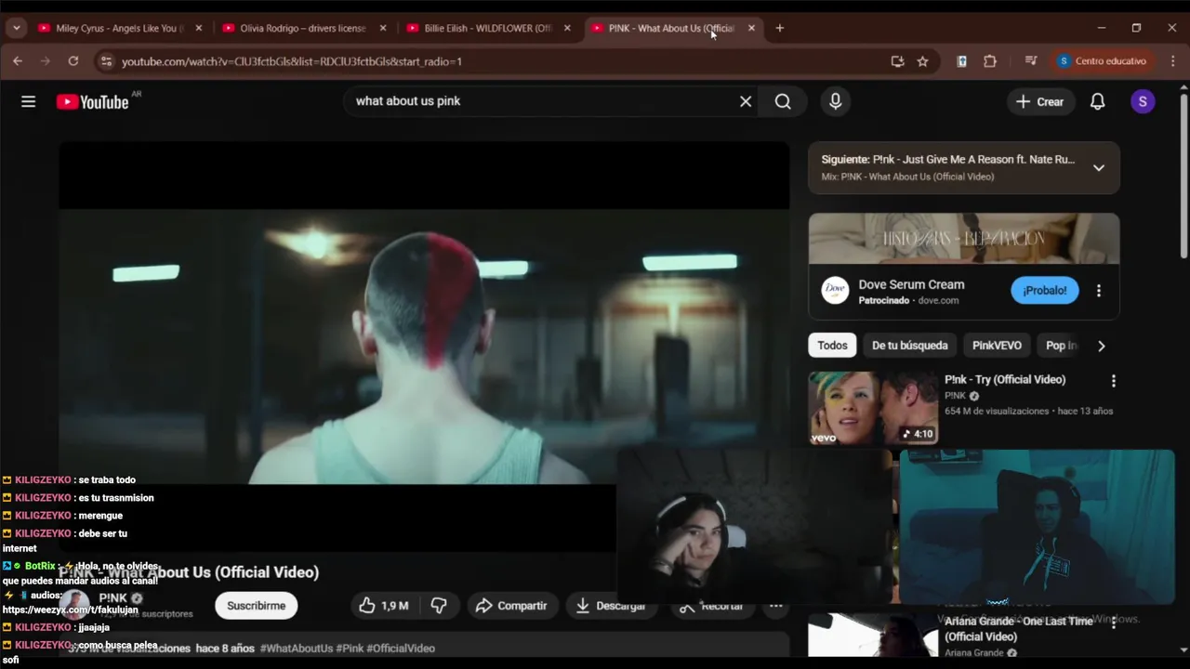Click the magnifier search button
The width and height of the screenshot is (1190, 669).
[x=783, y=101]
